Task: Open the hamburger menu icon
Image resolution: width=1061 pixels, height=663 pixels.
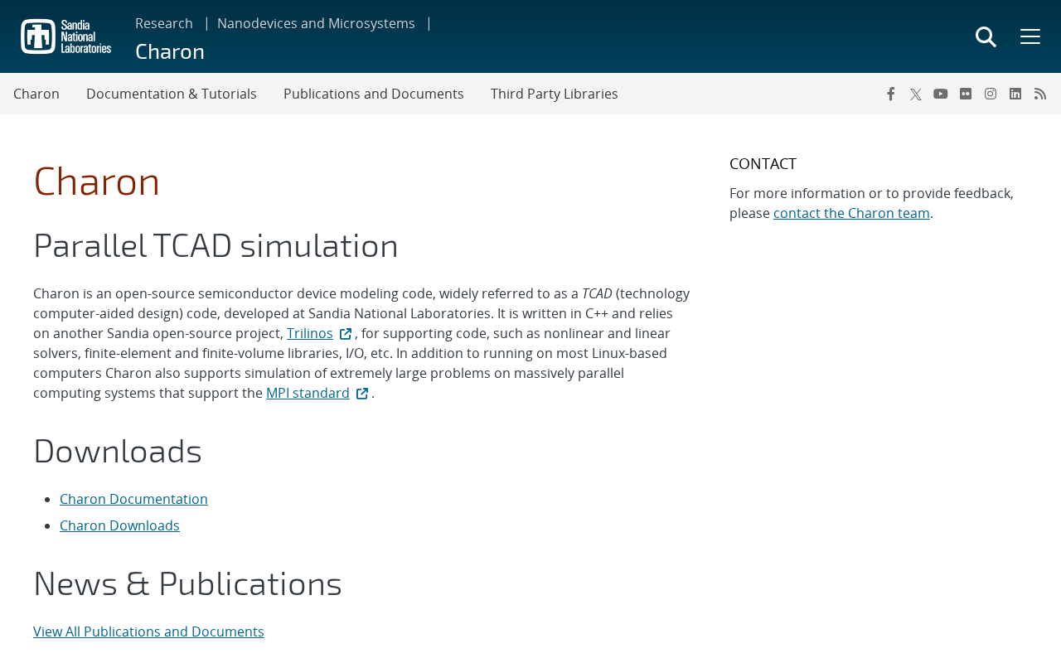Action: point(1030,36)
